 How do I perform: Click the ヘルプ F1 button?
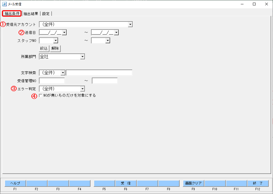15,183
